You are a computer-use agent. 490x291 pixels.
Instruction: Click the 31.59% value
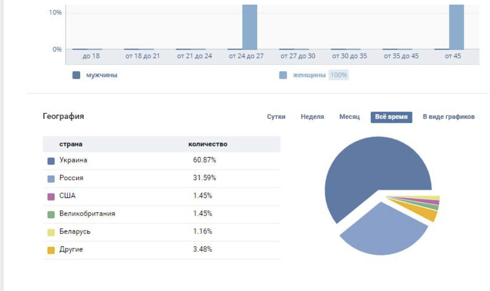click(204, 178)
